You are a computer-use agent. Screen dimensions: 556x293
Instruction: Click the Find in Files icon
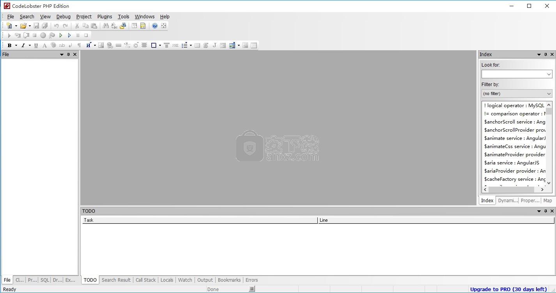tap(123, 26)
